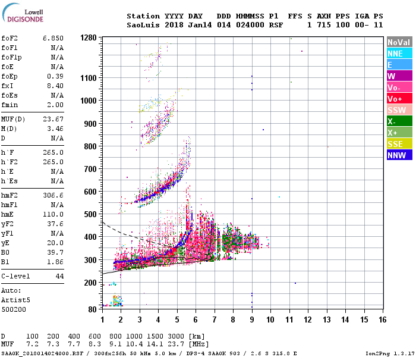Click the SSW salmon legend swatch
The image size is (416, 357).
click(x=399, y=109)
